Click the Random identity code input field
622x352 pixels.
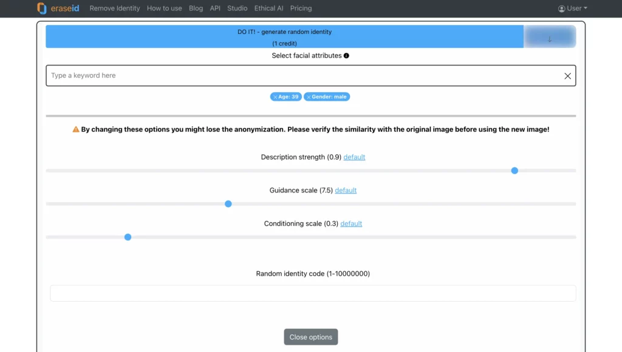pyautogui.click(x=311, y=293)
